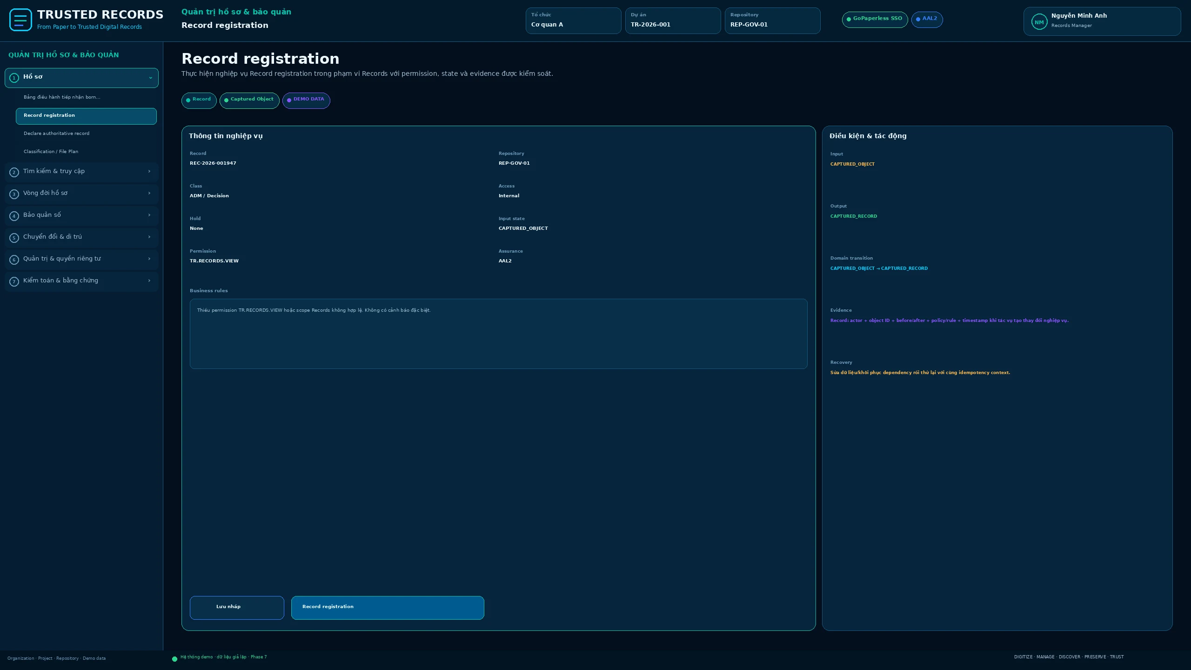The image size is (1191, 670).
Task: Click the Record registration submit button
Action: pos(388,608)
